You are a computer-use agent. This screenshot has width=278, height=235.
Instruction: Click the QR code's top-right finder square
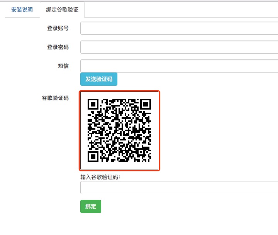pos(146,104)
